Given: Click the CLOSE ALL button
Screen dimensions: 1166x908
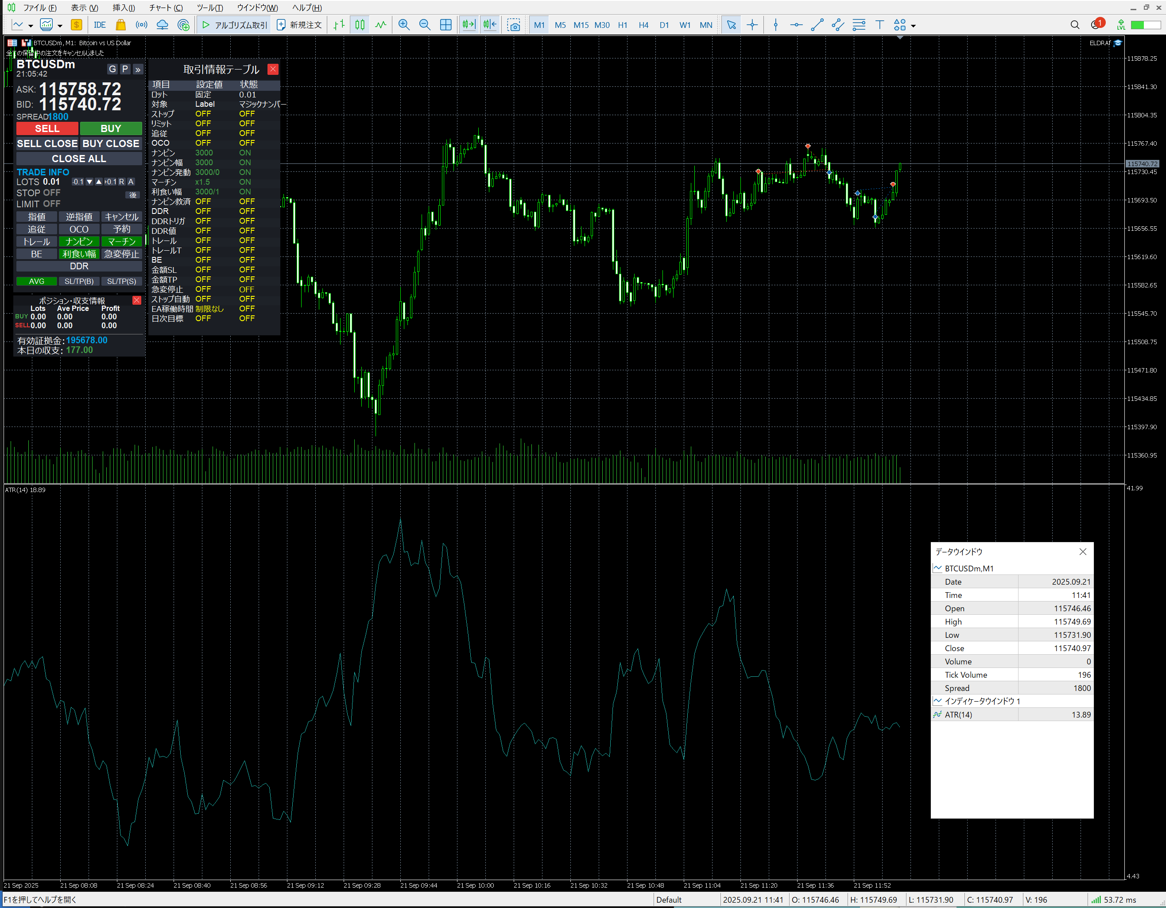Looking at the screenshot, I should coord(79,159).
